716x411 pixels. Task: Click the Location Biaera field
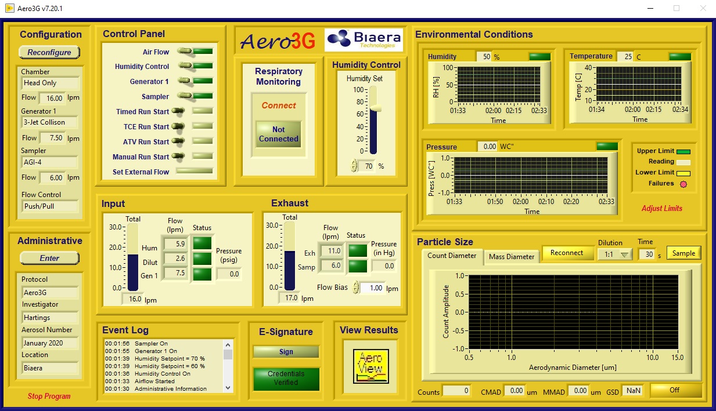49,368
